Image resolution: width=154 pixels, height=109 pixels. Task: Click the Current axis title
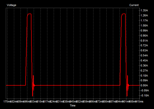pyautogui.click(x=134, y=5)
